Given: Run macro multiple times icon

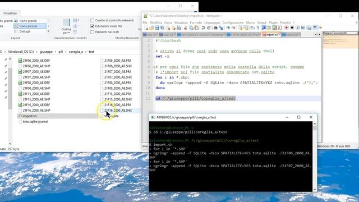Looking at the screenshot, I should tap(303, 28).
